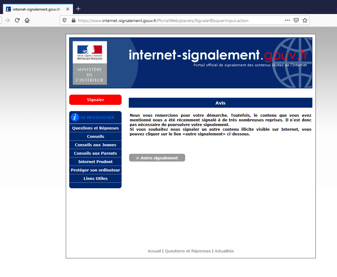337x277 pixels.
Task: Reload the page with the refresh icon
Action: (17, 20)
